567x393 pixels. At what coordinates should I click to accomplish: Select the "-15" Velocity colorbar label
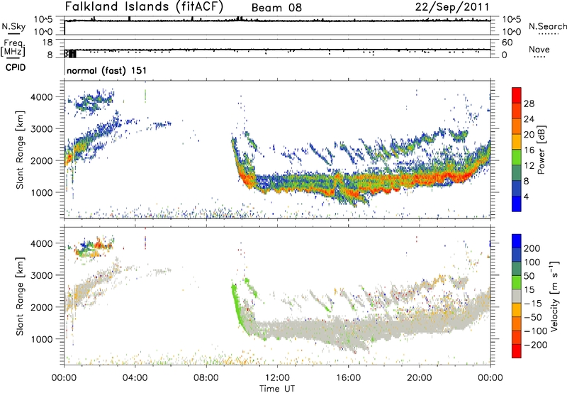(x=532, y=304)
